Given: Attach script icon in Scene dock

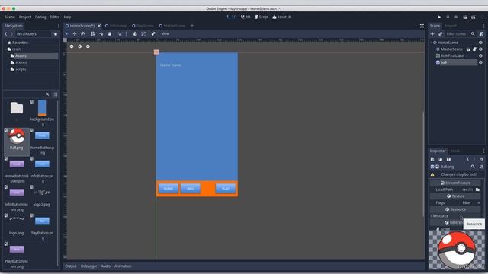Looking at the screenshot, I should (481, 33).
